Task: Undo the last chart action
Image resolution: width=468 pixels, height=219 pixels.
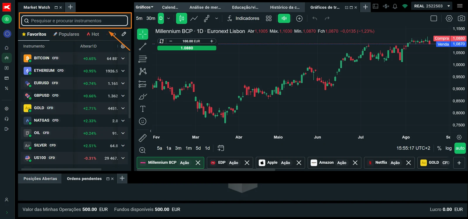Action: pos(315,18)
